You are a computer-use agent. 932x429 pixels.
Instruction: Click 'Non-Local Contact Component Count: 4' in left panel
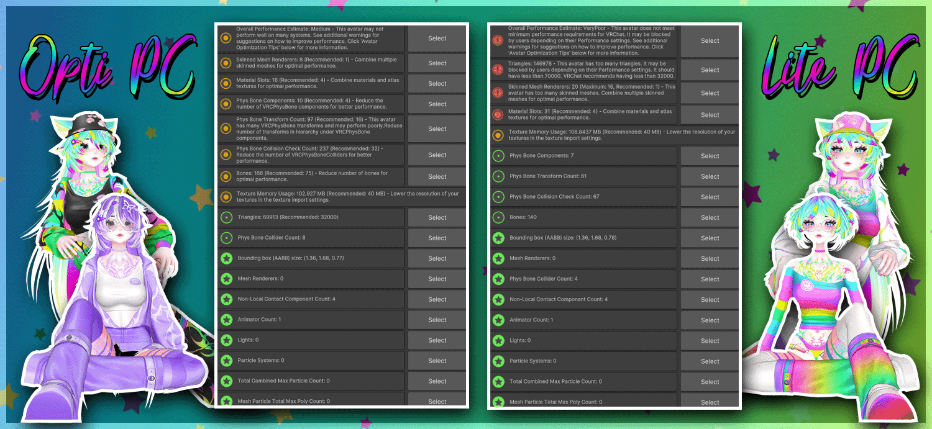286,299
